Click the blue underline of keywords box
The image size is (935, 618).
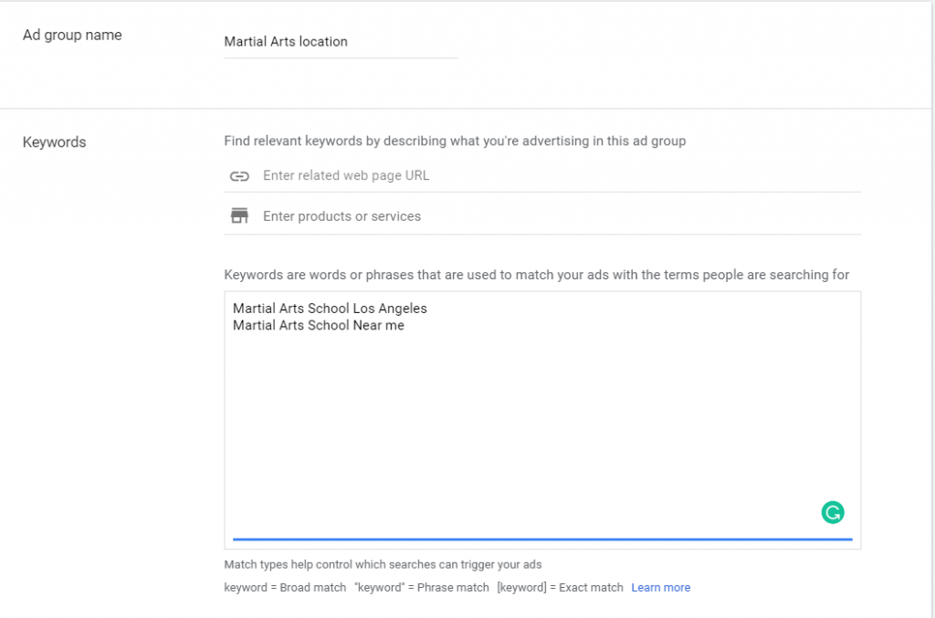point(541,539)
